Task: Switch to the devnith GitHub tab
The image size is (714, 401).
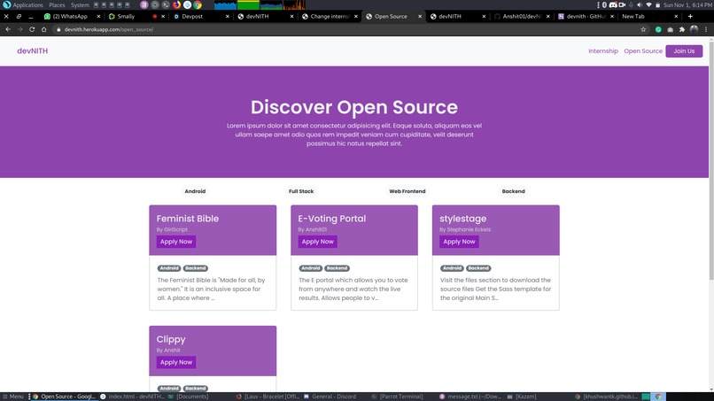Action: 586,16
